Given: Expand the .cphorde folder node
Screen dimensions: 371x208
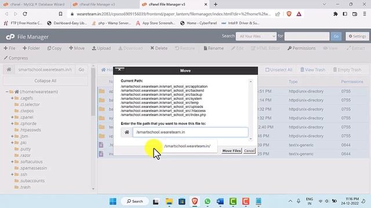Looking at the screenshot, I should (x=12, y=123).
